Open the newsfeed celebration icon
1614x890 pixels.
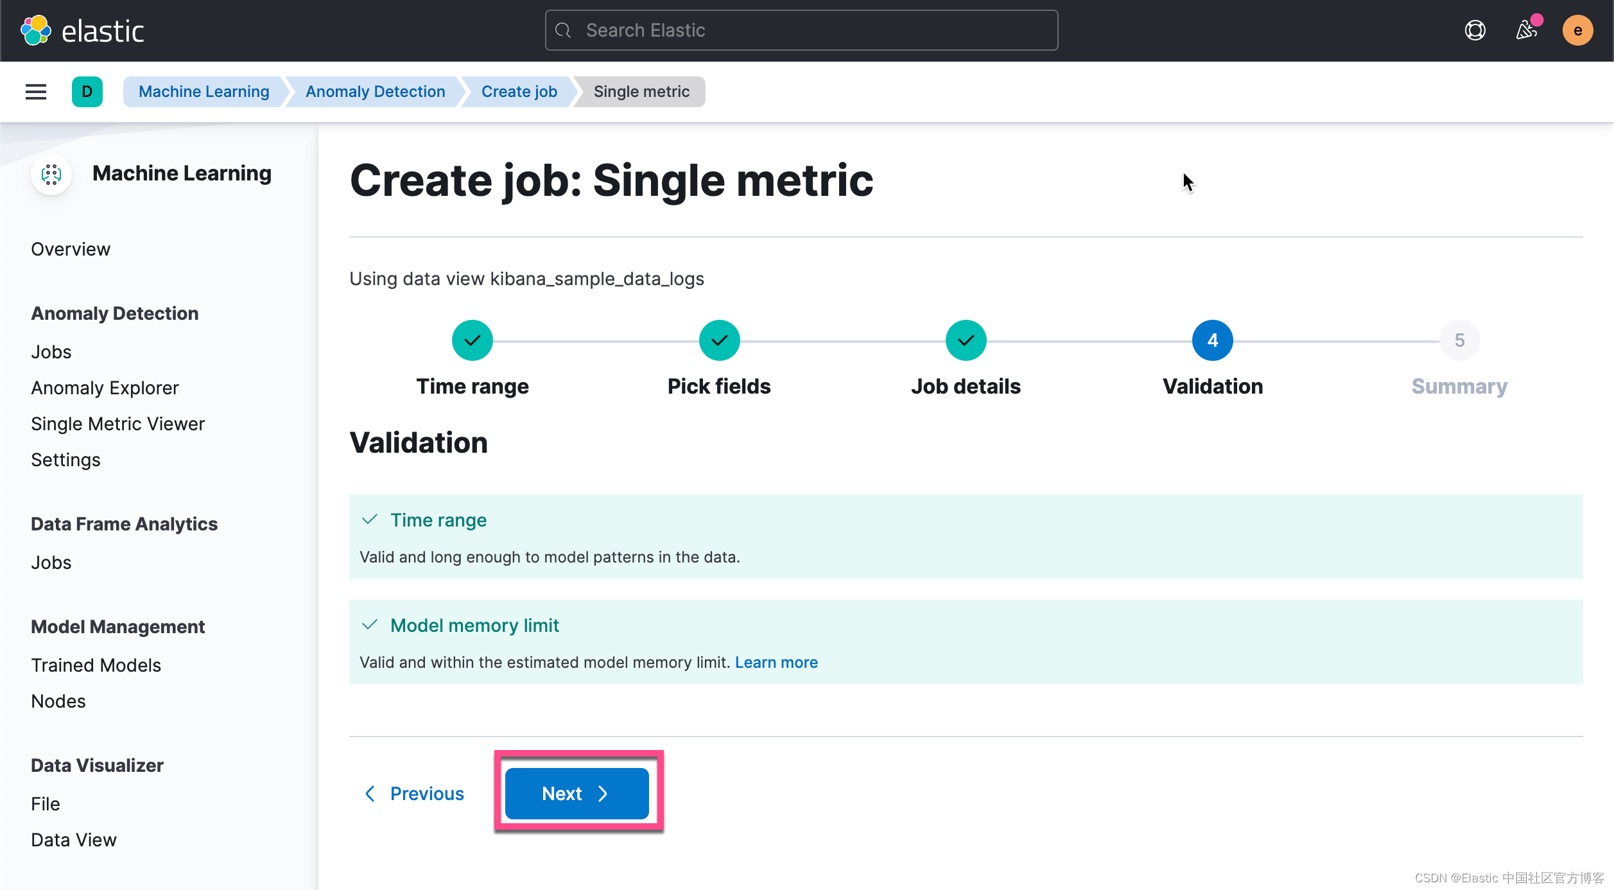[1526, 30]
